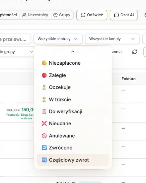Click the Odśwież refresh button

point(92,15)
